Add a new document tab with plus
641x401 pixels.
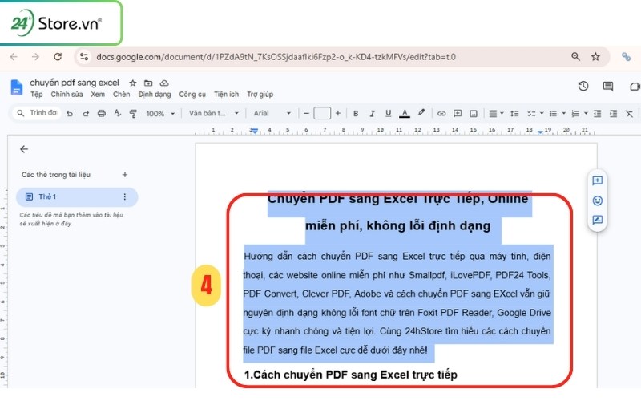click(x=125, y=175)
